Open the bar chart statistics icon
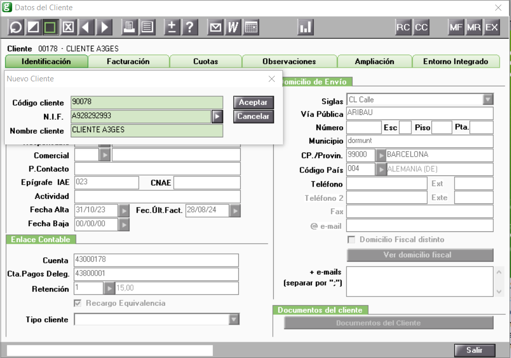The image size is (511, 358). point(305,27)
